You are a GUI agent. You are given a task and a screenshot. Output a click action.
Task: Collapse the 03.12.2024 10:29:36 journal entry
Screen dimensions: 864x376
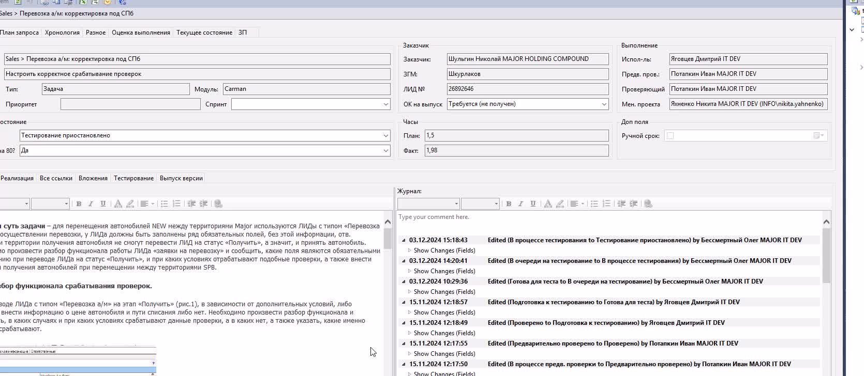pos(404,281)
